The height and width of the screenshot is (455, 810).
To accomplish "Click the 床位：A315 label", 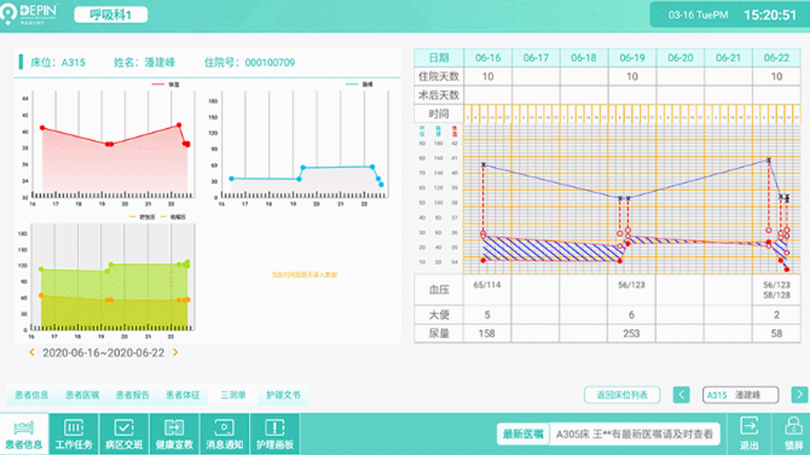I will tap(58, 63).
